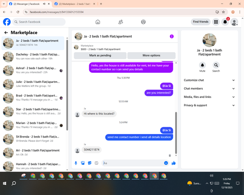Open Windows taskbar search
This screenshot has height=195, width=244.
14,183
